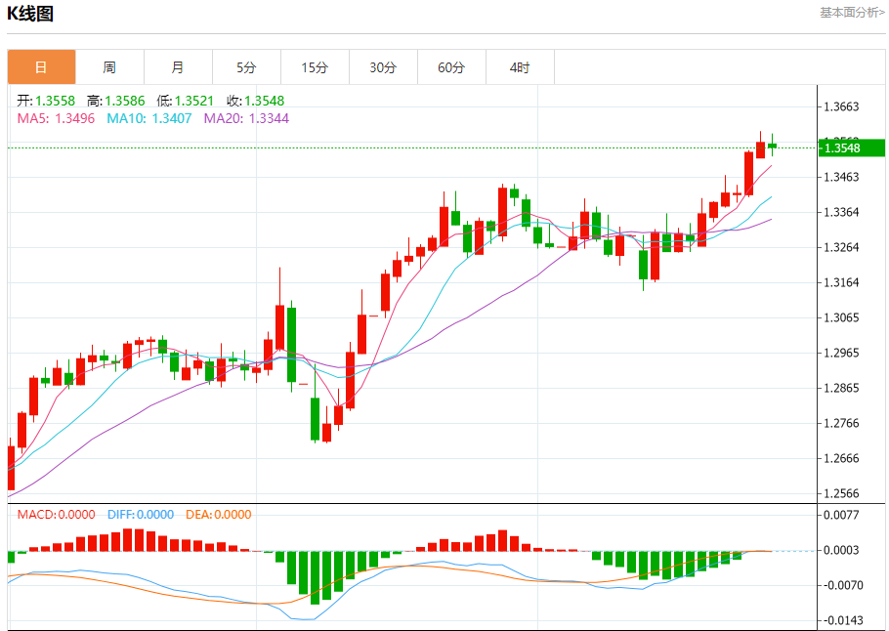
Task: Click the 低:1.3521 low value
Action: click(186, 101)
